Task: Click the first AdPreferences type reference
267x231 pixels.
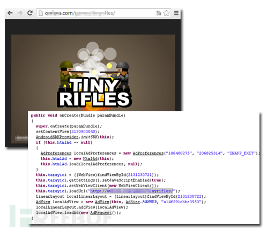Action: click(x=56, y=153)
